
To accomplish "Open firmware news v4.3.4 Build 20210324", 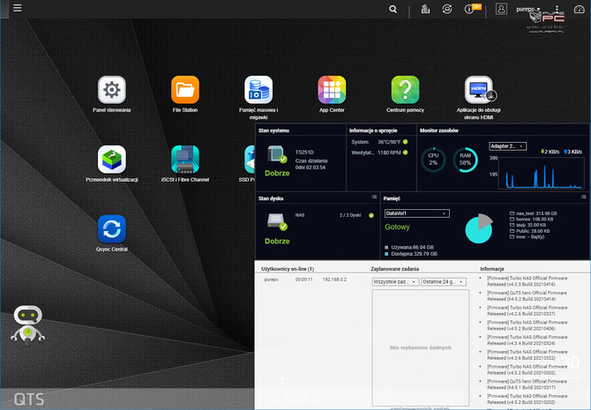I will (x=527, y=340).
